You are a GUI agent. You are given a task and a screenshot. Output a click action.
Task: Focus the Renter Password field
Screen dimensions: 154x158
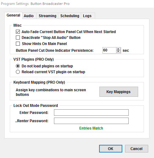pyautogui.click(x=91, y=121)
